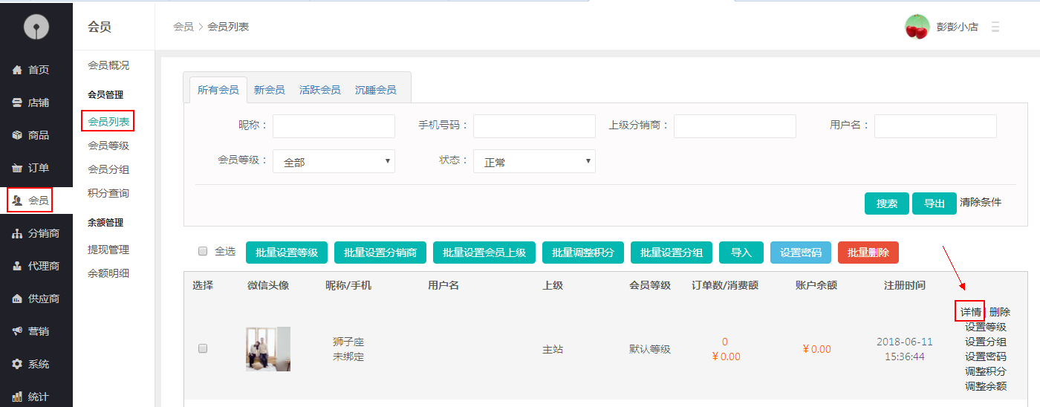Select the cube icon for 商品
The width and height of the screenshot is (1040, 407).
coord(17,135)
